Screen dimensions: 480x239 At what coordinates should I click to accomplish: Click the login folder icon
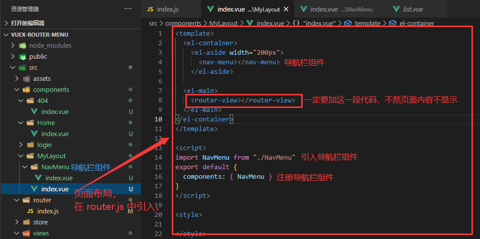30,145
